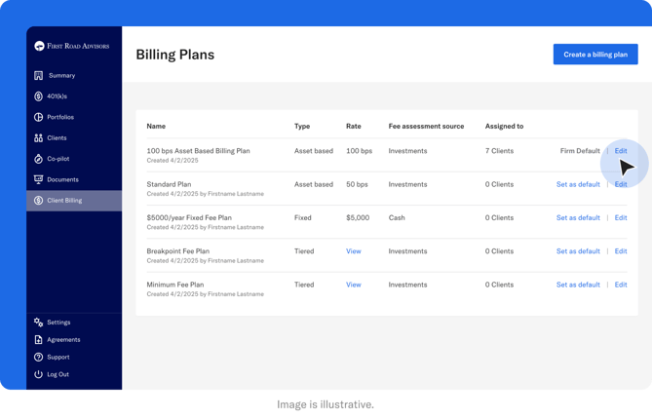Click the Rate column header

354,126
